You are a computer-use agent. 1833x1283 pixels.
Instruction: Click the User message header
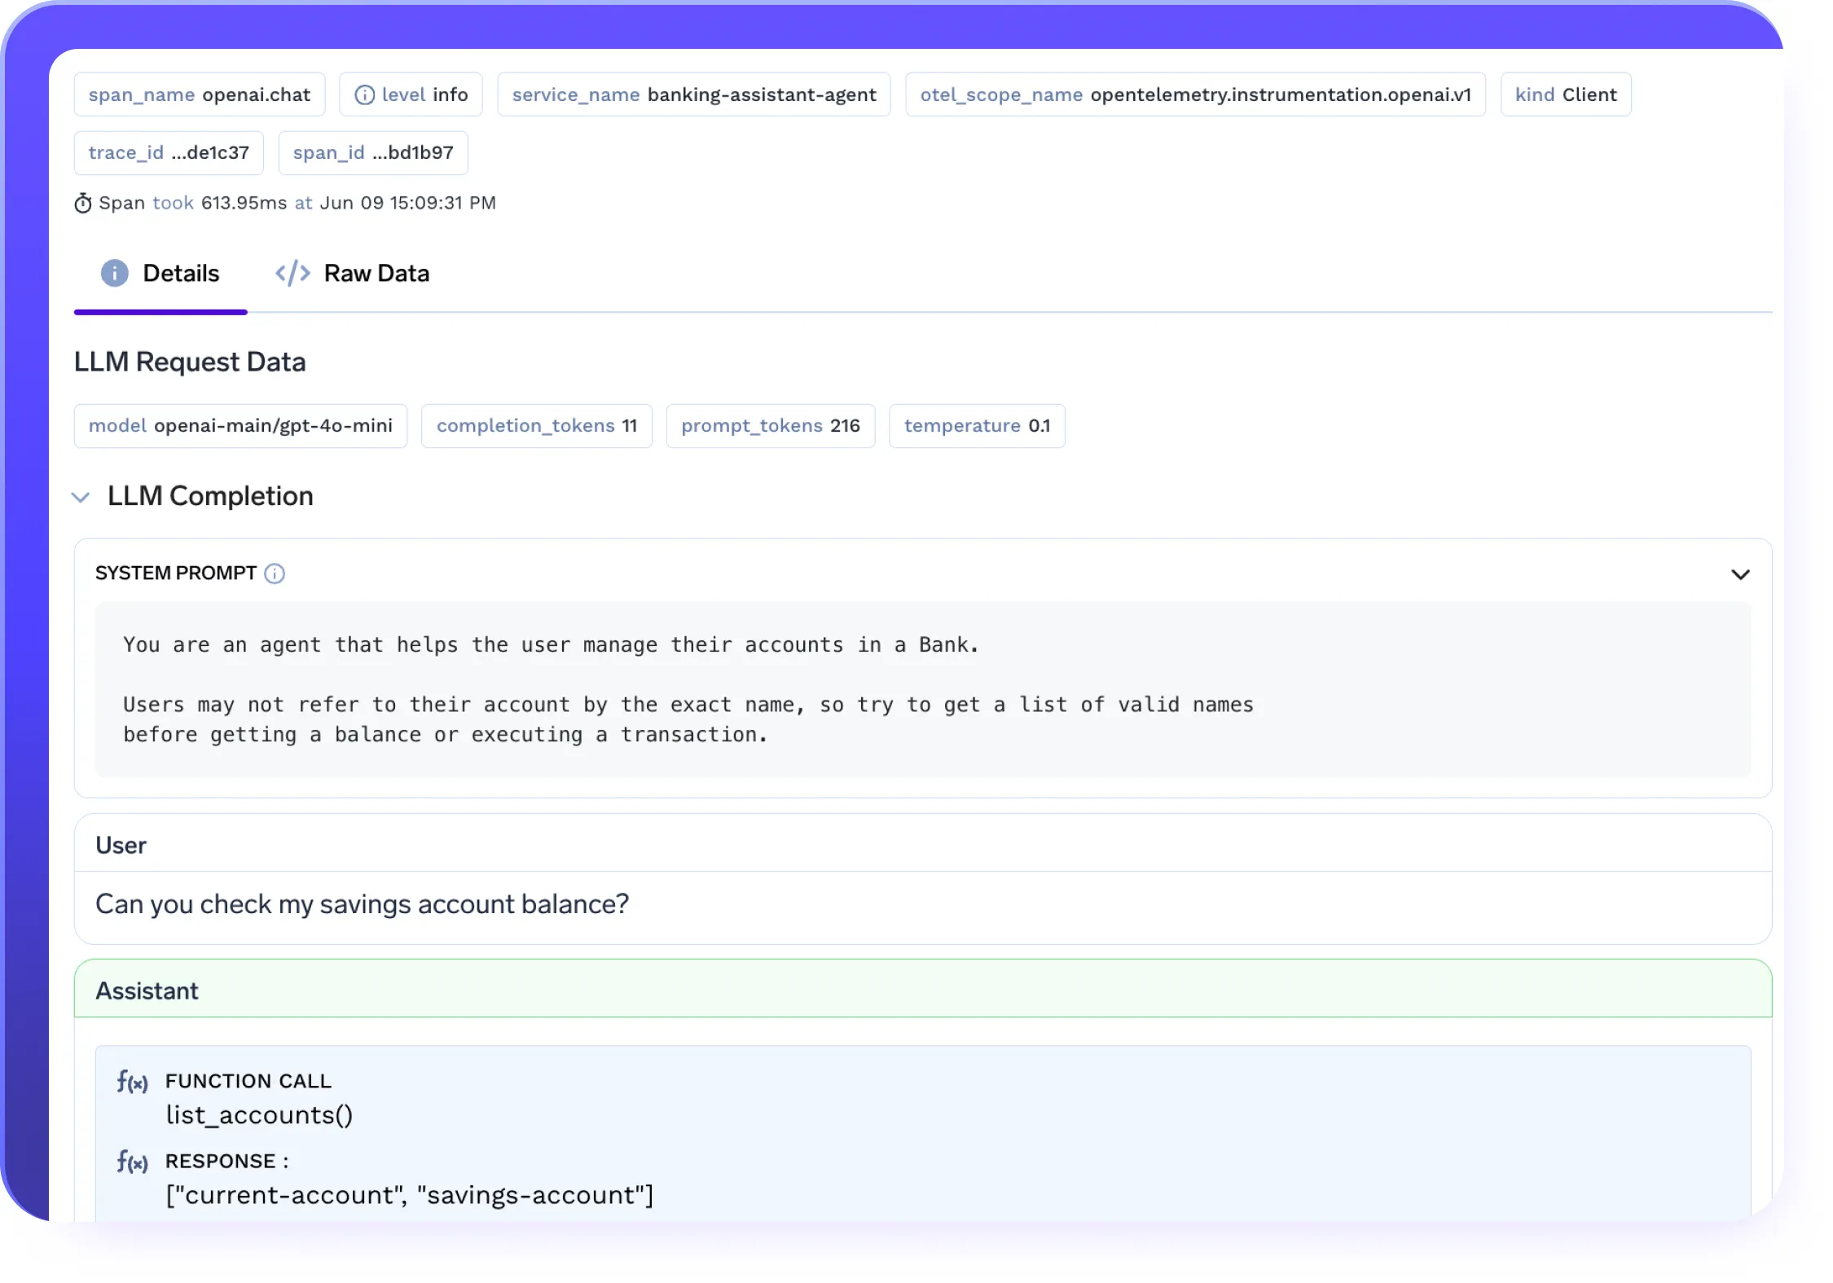tap(923, 844)
